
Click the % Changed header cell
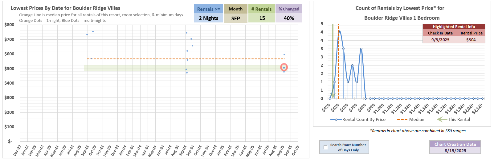(289, 9)
